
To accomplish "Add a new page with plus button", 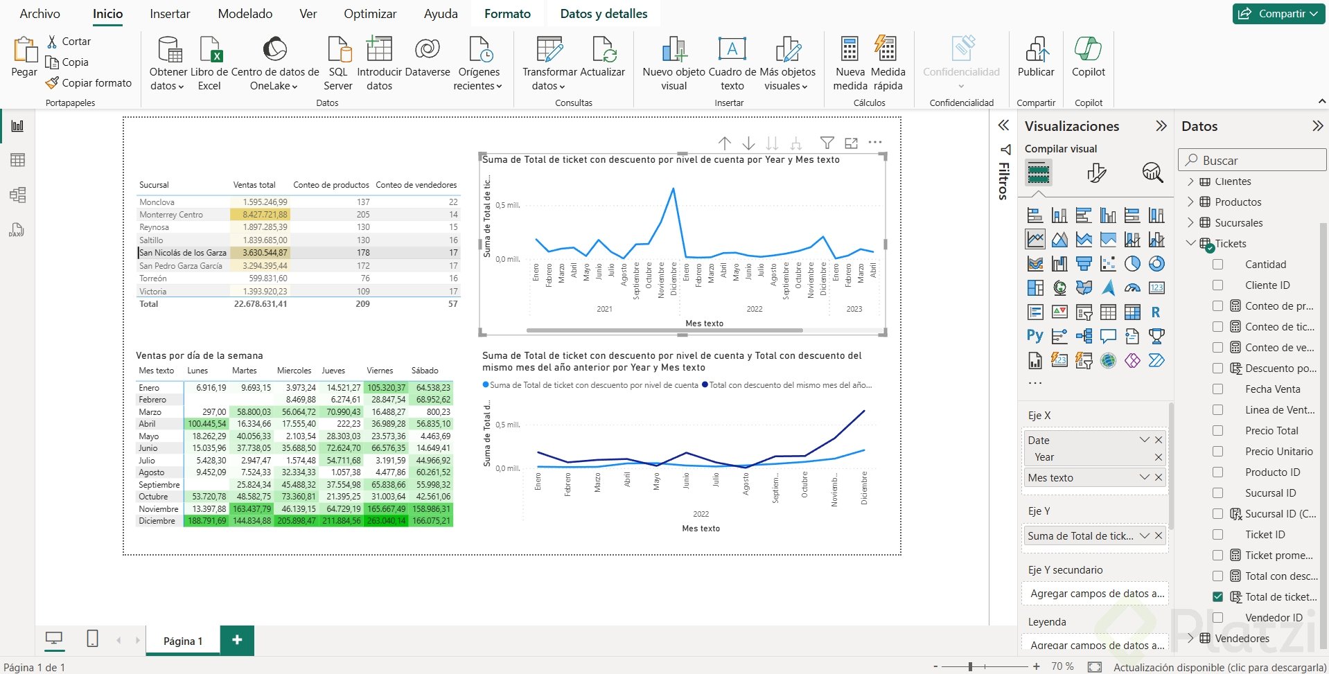I will point(237,641).
